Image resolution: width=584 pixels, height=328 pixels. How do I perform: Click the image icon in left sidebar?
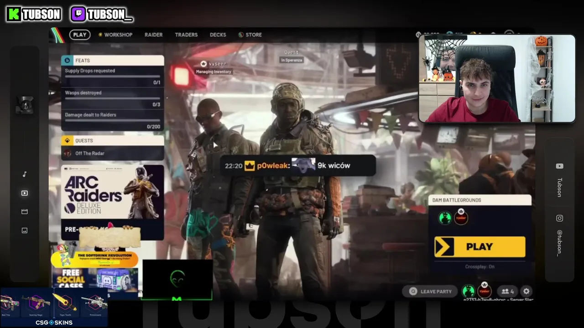click(x=25, y=231)
